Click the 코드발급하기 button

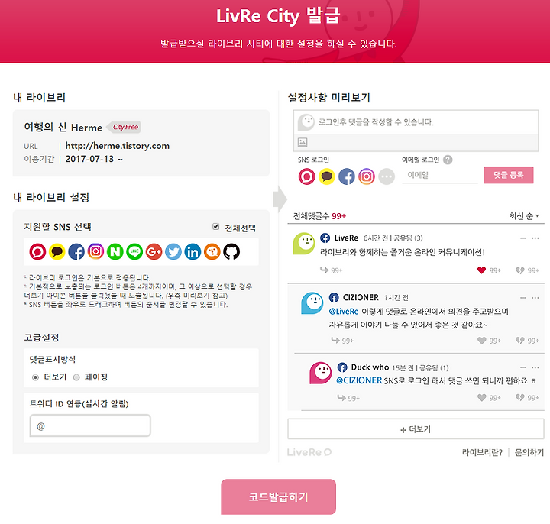pos(279,497)
